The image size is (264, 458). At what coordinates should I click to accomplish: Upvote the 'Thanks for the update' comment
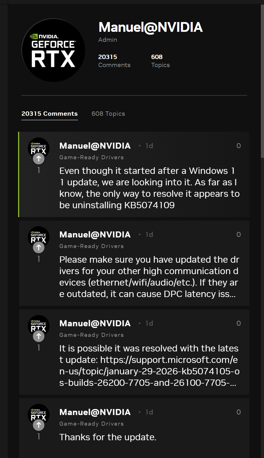(x=39, y=425)
